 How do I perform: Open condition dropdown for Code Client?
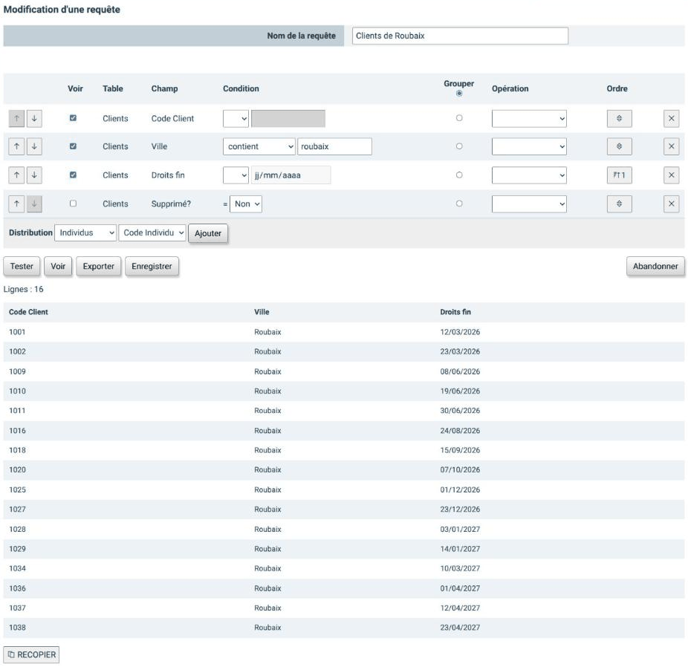click(236, 118)
